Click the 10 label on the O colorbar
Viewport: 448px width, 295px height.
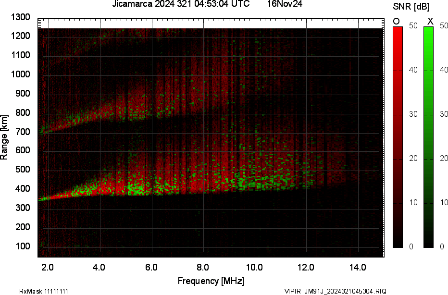[x=413, y=203]
